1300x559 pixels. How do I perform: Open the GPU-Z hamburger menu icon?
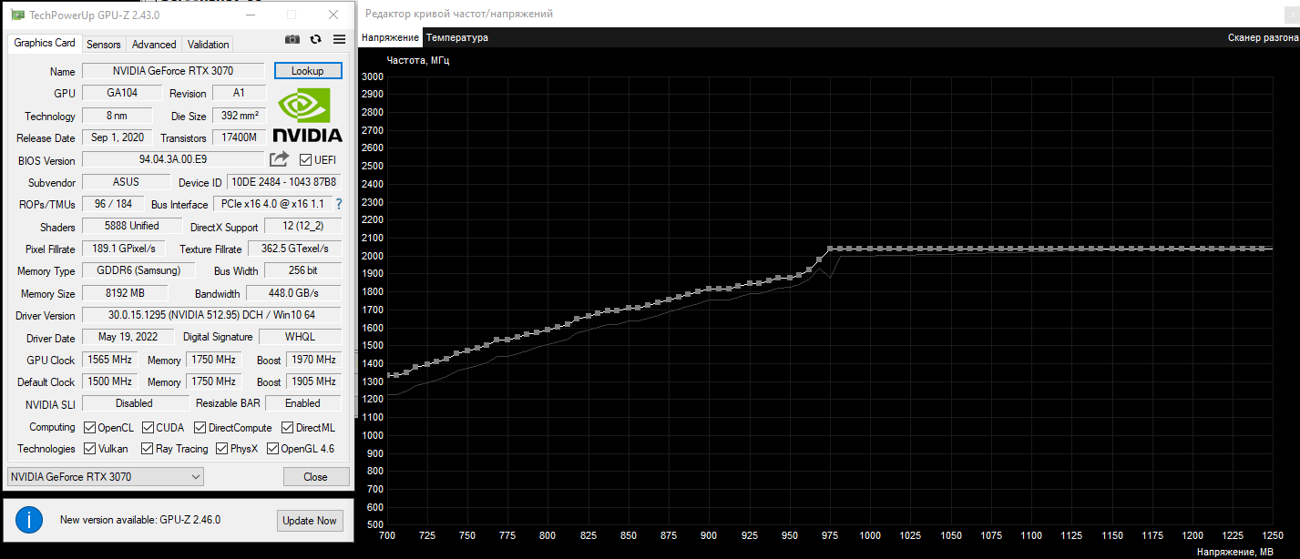click(x=339, y=39)
